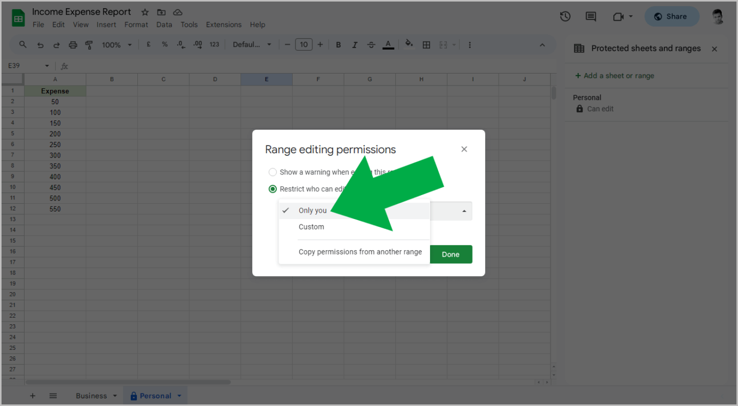The height and width of the screenshot is (406, 738).
Task: Increase font size with plus button
Action: point(320,45)
